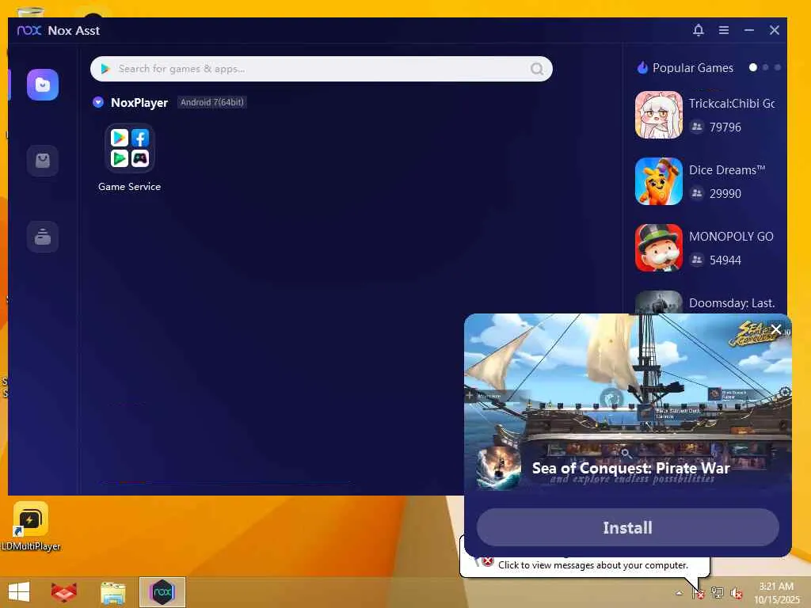This screenshot has height=608, width=811.
Task: Click the magnifier search icon
Action: (537, 69)
